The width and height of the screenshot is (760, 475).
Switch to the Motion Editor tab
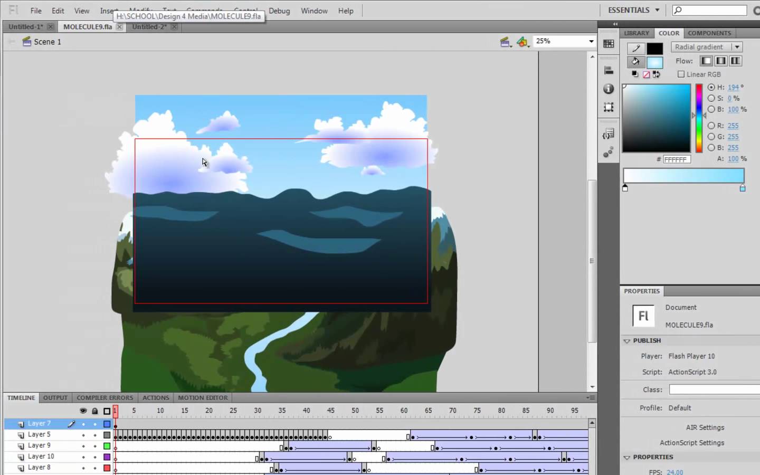203,398
